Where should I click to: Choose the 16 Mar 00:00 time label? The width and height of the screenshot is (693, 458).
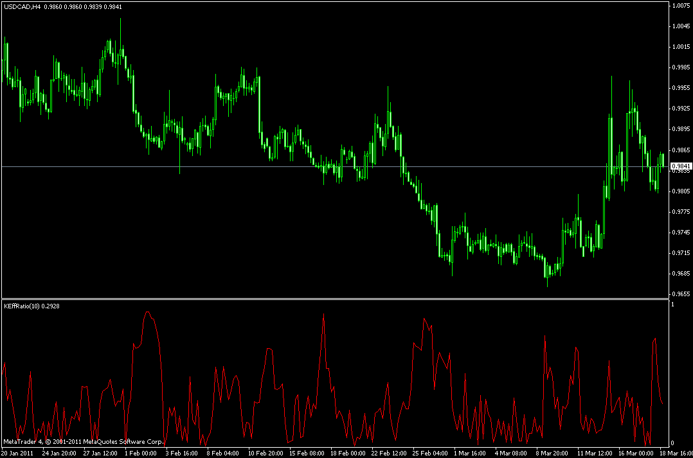636,453
